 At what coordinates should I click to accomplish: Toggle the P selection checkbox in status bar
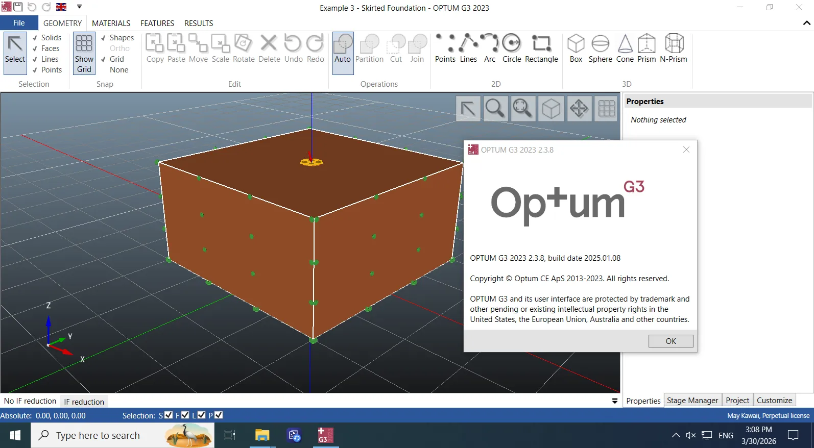pyautogui.click(x=219, y=415)
